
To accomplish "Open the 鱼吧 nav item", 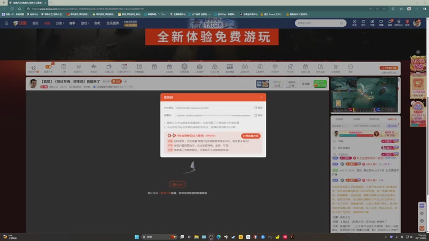I will pos(97,23).
